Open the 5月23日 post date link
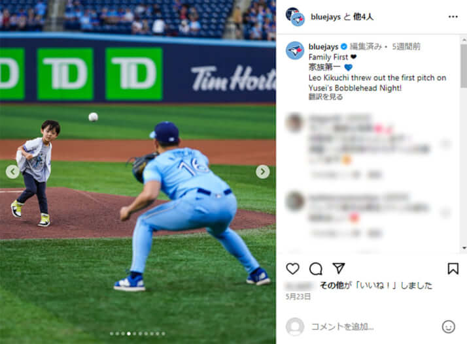Image resolution: width=467 pixels, height=344 pixels. [x=298, y=296]
